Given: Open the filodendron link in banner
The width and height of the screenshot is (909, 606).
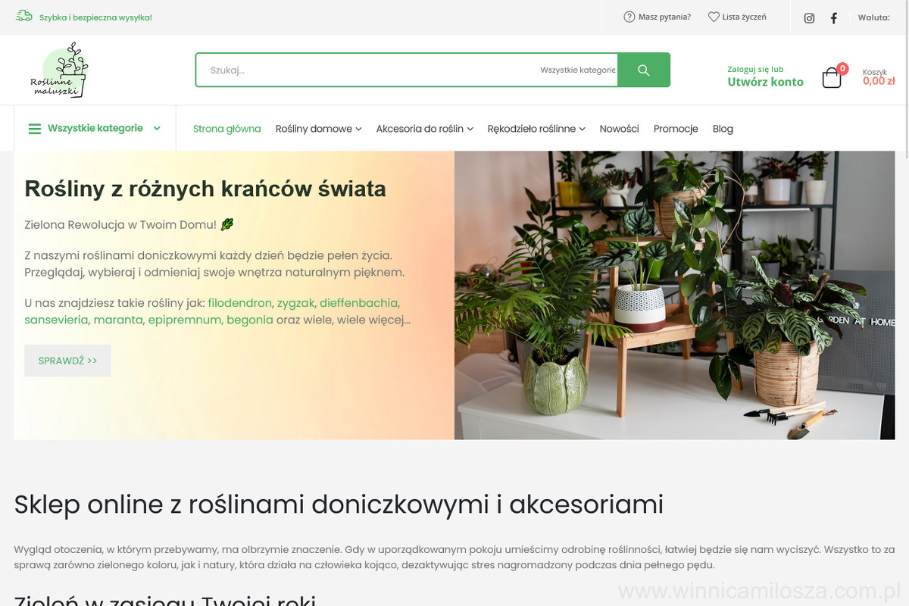Looking at the screenshot, I should click(x=239, y=303).
